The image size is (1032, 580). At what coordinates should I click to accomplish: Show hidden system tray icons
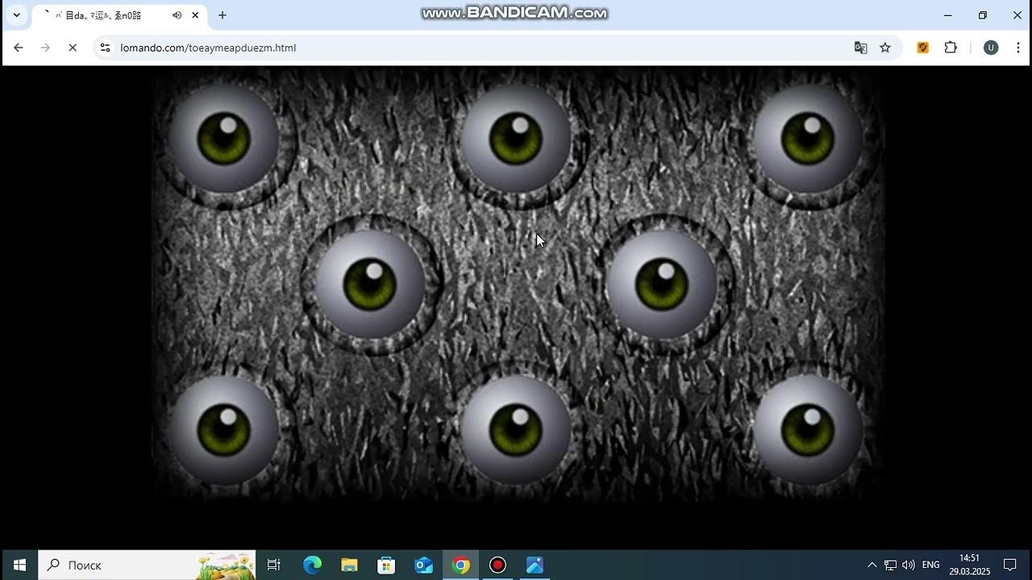(872, 565)
